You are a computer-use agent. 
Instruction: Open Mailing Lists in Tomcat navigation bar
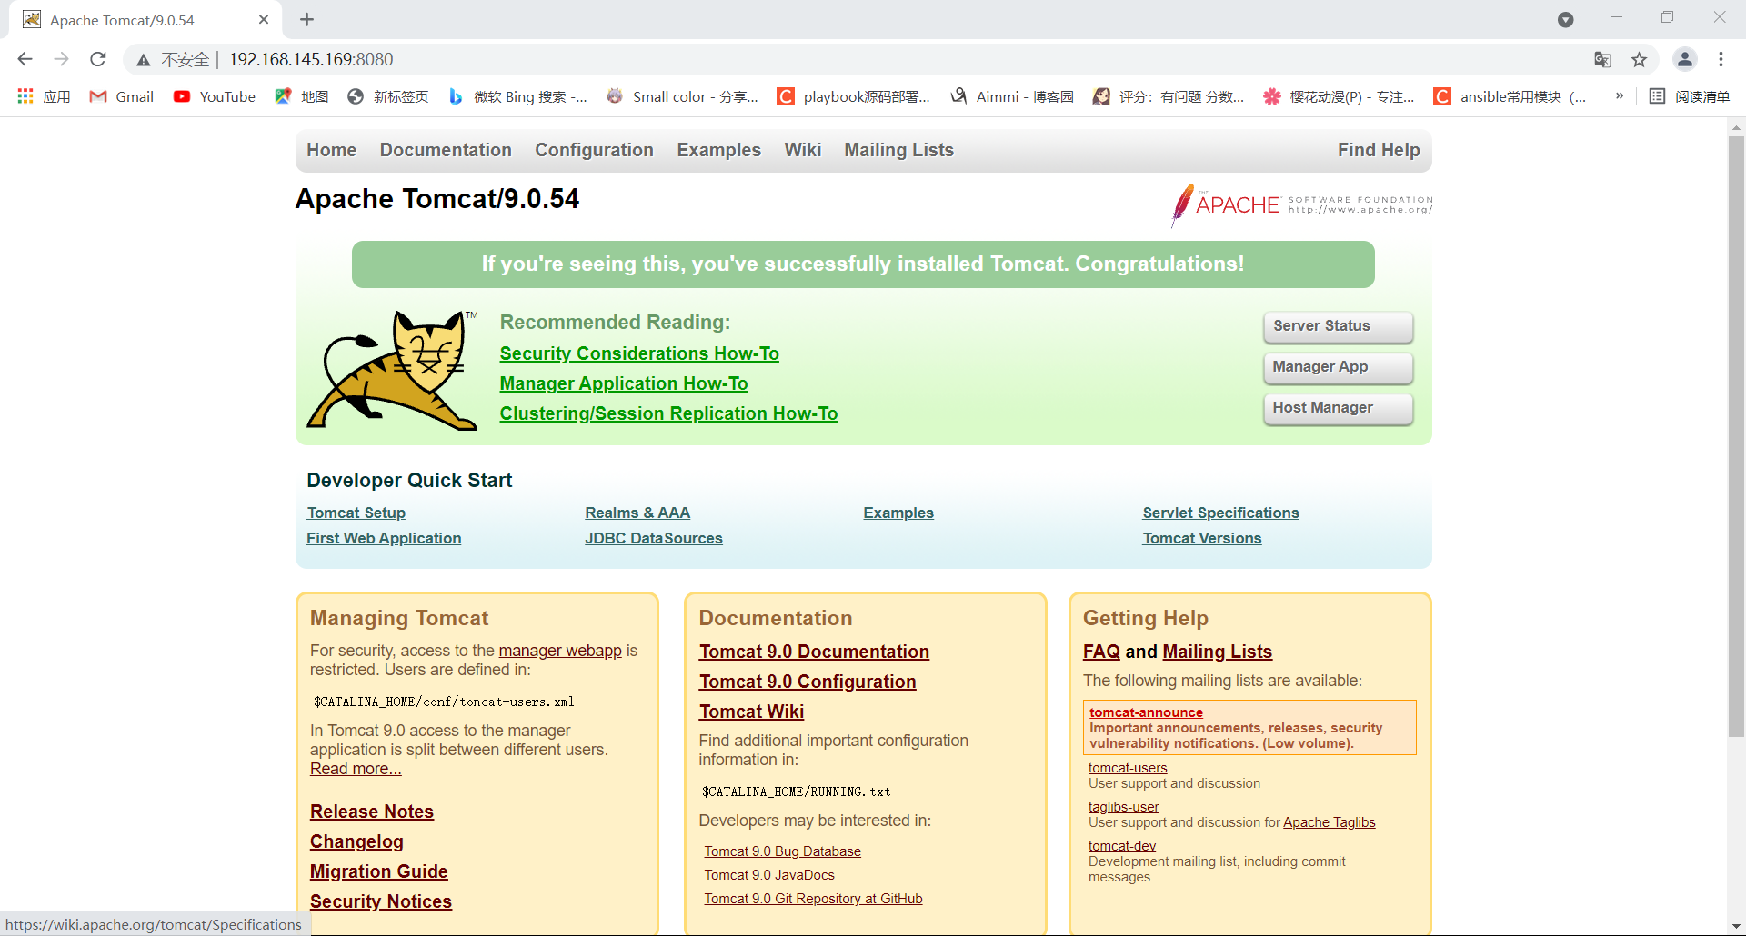point(899,150)
